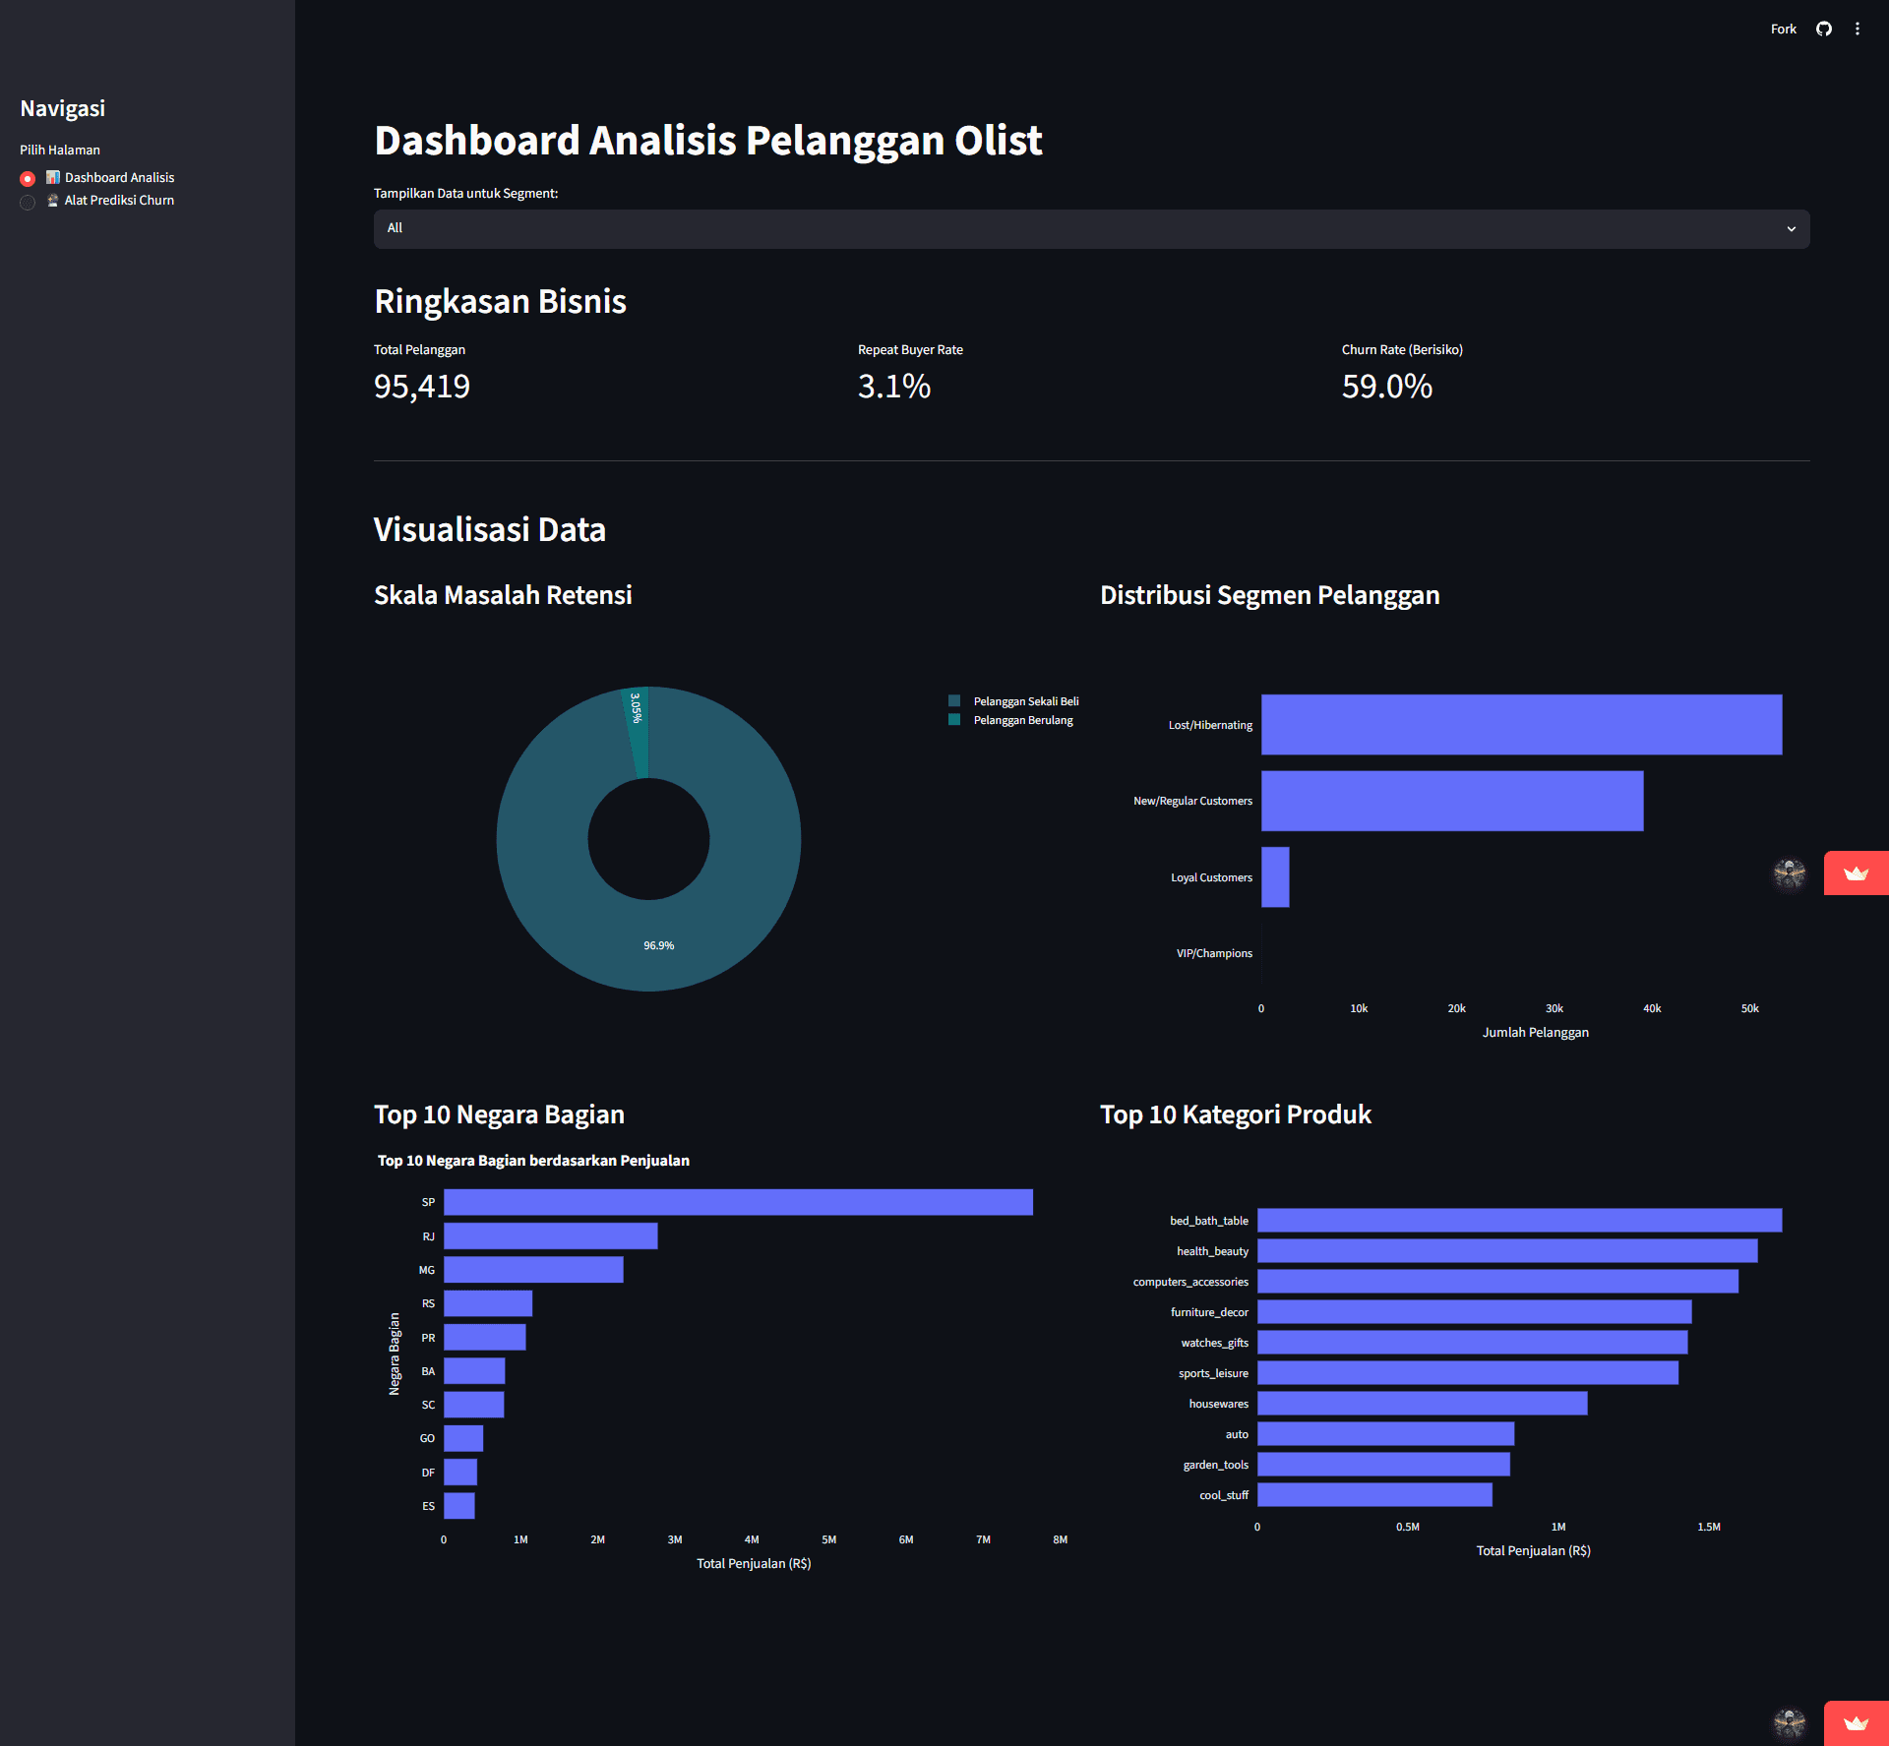Click the VIP/Champions axis label

(1214, 953)
